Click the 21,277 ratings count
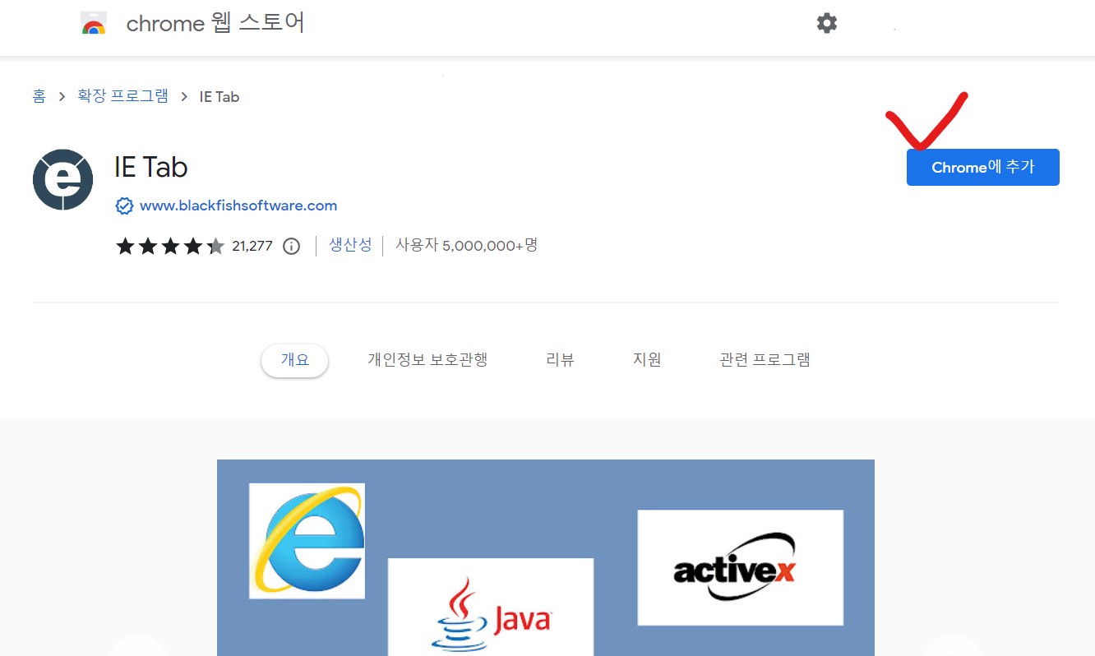The height and width of the screenshot is (656, 1095). pos(252,246)
